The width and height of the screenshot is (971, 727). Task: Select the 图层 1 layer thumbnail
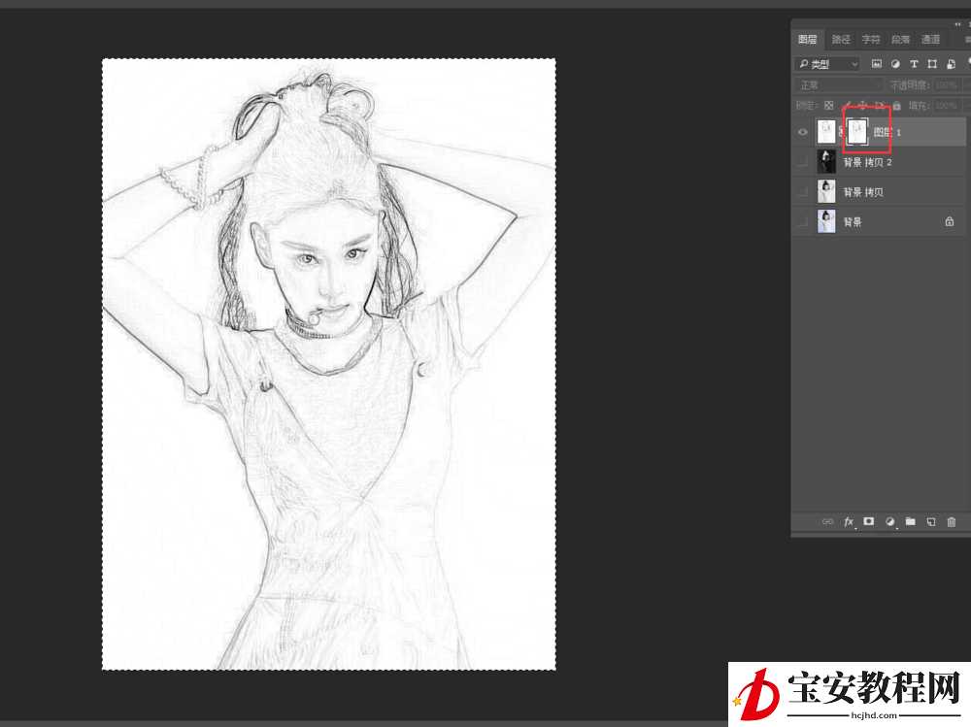[x=826, y=132]
